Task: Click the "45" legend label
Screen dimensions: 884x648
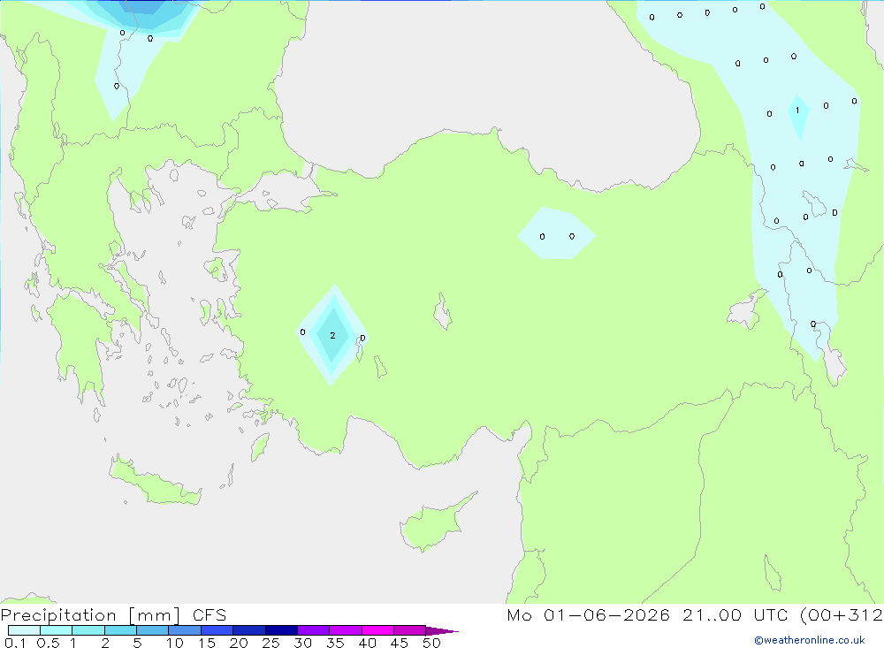Action: point(400,643)
